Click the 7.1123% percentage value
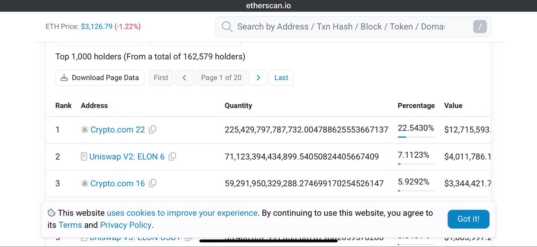 [x=413, y=155]
